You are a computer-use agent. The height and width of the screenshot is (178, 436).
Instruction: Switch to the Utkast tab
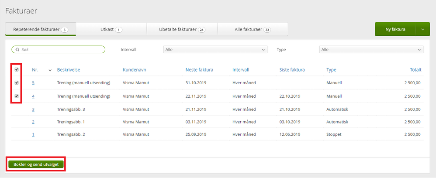(111, 29)
